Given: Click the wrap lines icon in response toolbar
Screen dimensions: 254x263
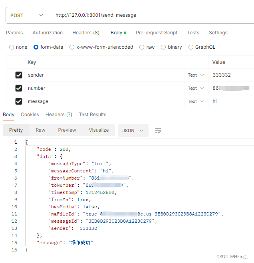Looking at the screenshot, I should (x=158, y=131).
